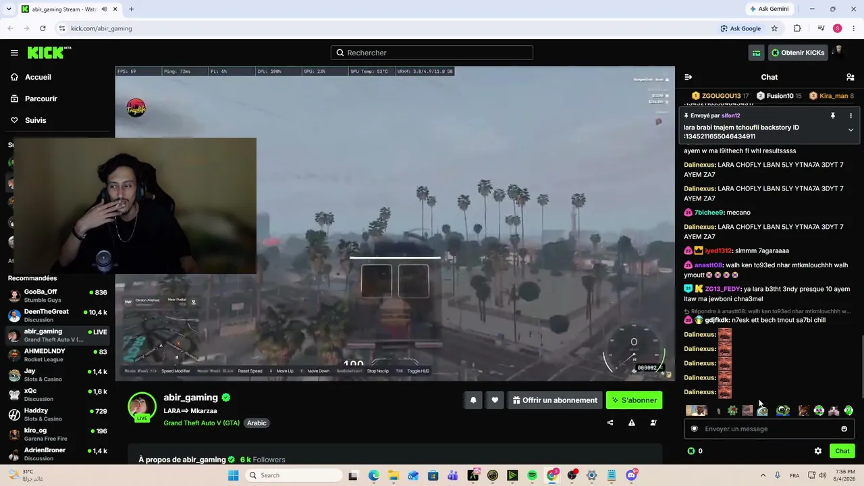This screenshot has height=486, width=864.
Task: Collapse the chat panel
Action: tap(688, 77)
